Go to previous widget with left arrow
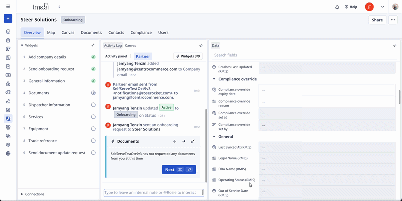The width and height of the screenshot is (402, 201). click(175, 141)
